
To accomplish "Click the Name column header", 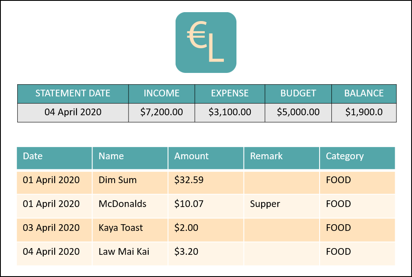I will click(x=130, y=158).
